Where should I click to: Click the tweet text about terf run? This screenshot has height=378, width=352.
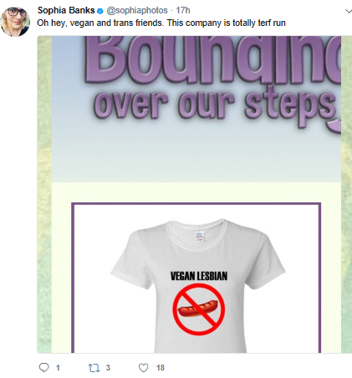(161, 23)
